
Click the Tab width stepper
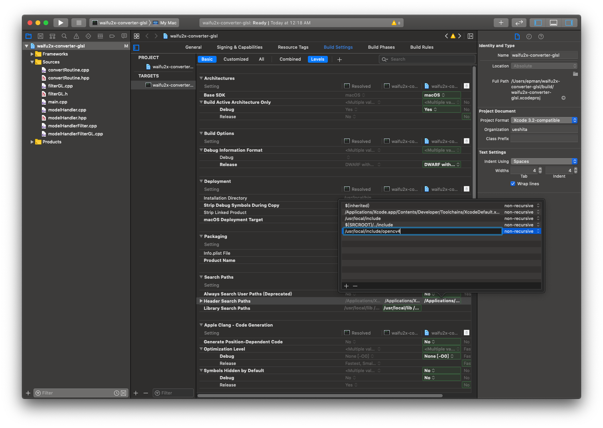(x=540, y=170)
